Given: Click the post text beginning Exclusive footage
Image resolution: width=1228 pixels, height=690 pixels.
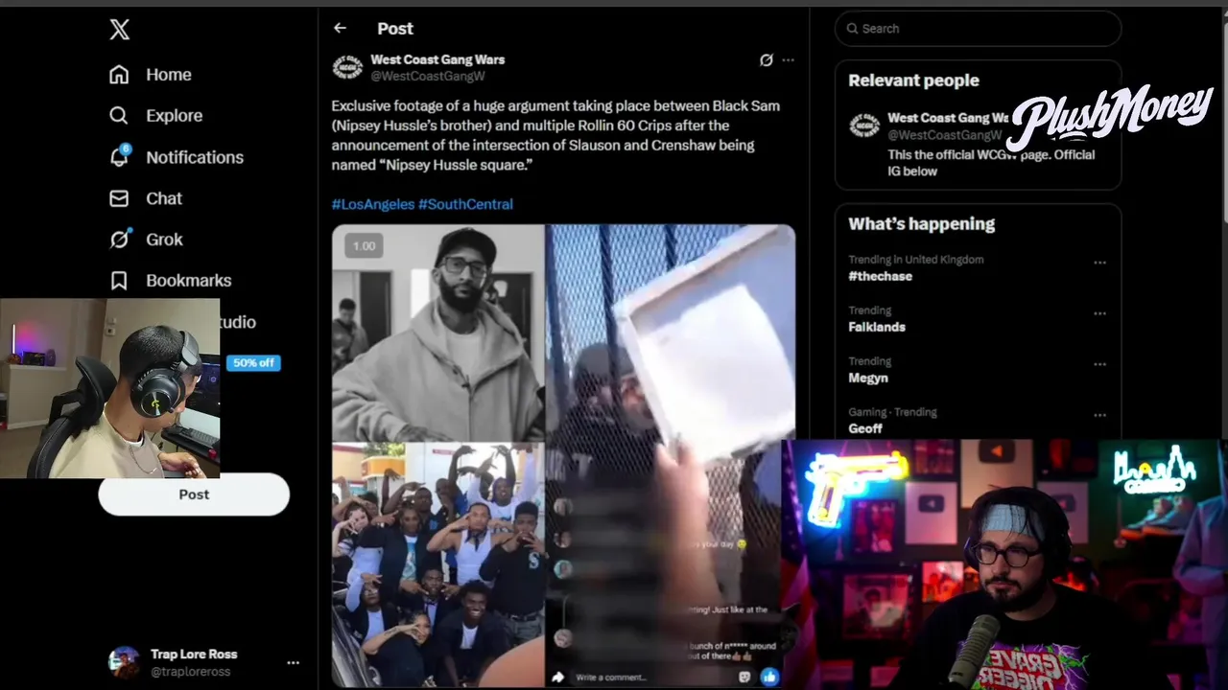Looking at the screenshot, I should point(556,135).
